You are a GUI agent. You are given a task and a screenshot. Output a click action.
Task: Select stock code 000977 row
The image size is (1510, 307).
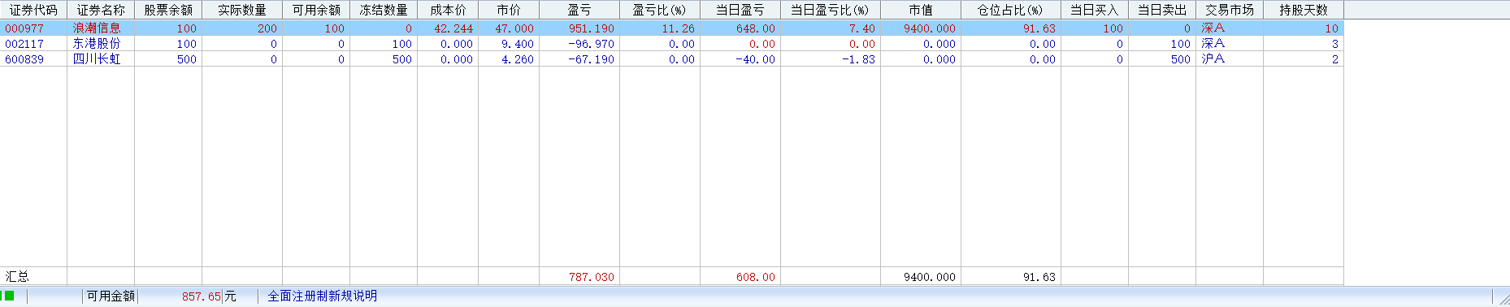click(671, 28)
